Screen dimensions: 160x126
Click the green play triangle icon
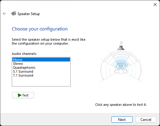pos(20,95)
